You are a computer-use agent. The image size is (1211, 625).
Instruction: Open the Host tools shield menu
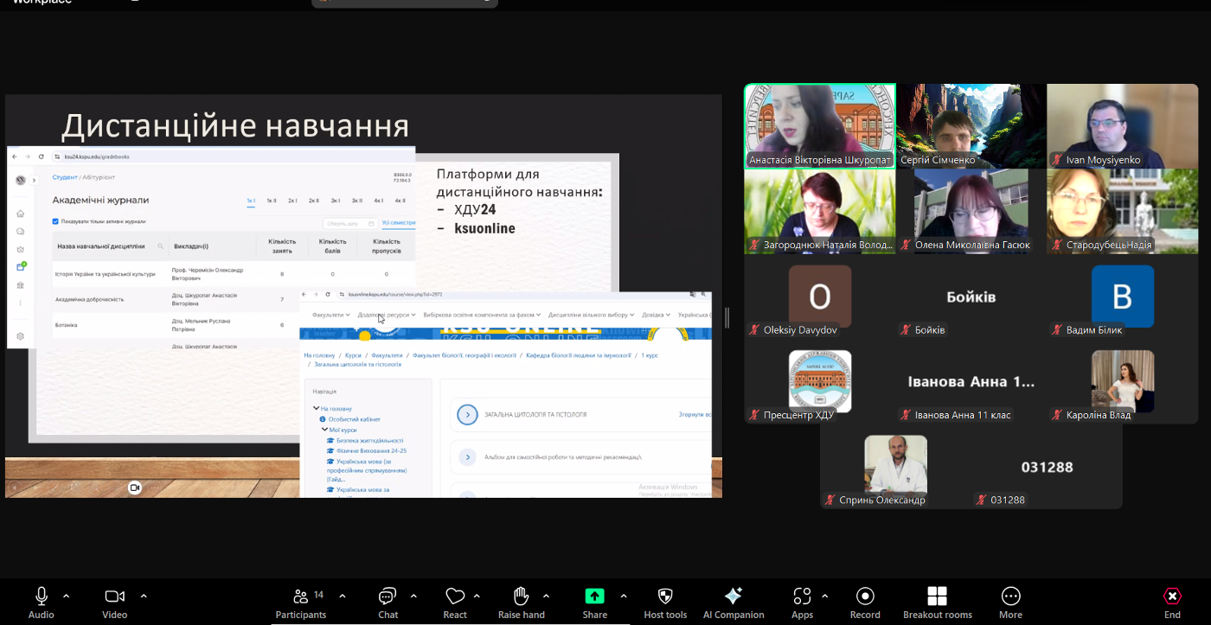(x=665, y=603)
